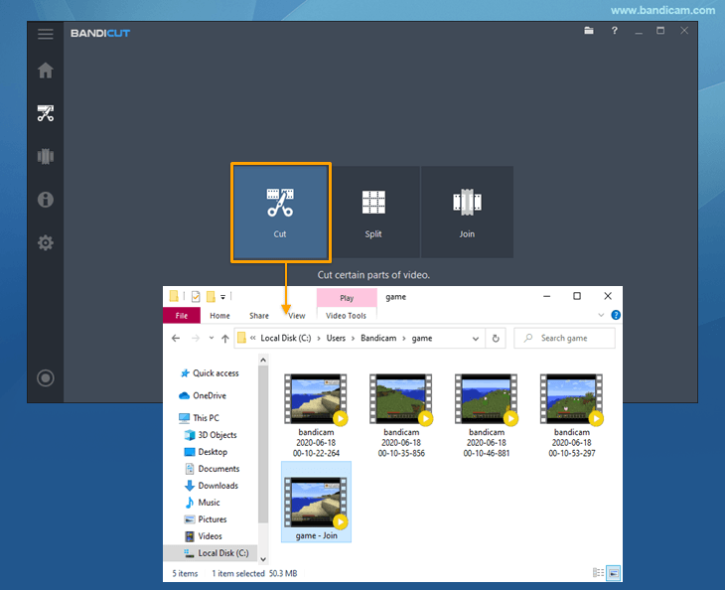Select the game - Join video file

coord(316,503)
